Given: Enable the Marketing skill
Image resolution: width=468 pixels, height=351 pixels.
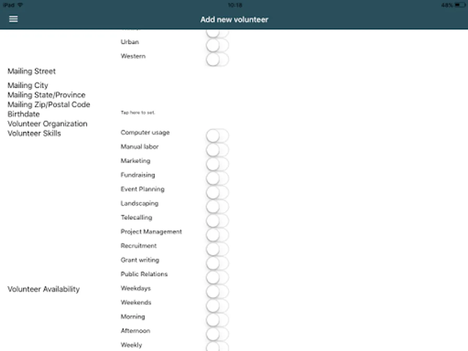Looking at the screenshot, I should 217,163.
